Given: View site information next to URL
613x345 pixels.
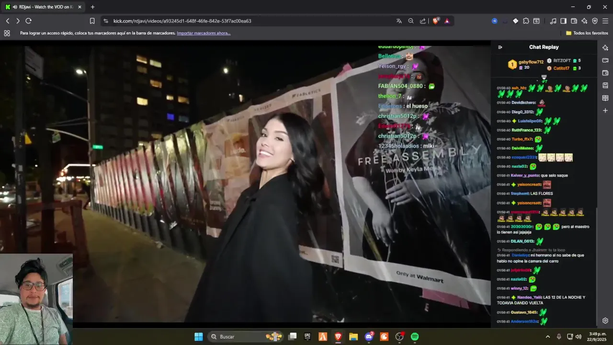Looking at the screenshot, I should pyautogui.click(x=106, y=21).
